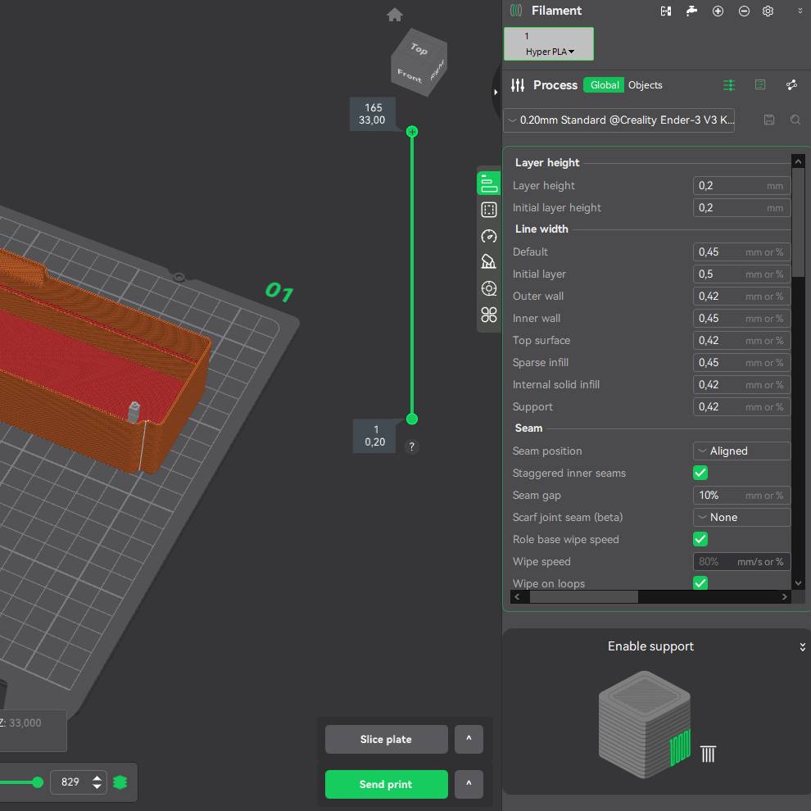Toggle Staggered inner seams checkbox

(700, 473)
